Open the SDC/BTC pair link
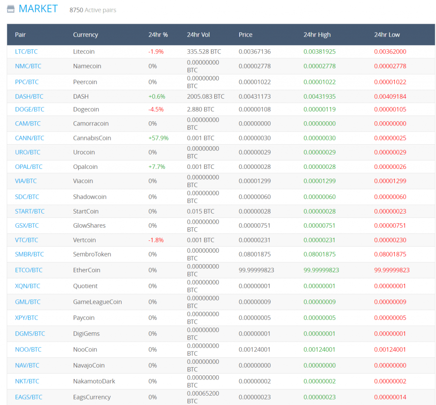The height and width of the screenshot is (405, 436). coord(27,197)
